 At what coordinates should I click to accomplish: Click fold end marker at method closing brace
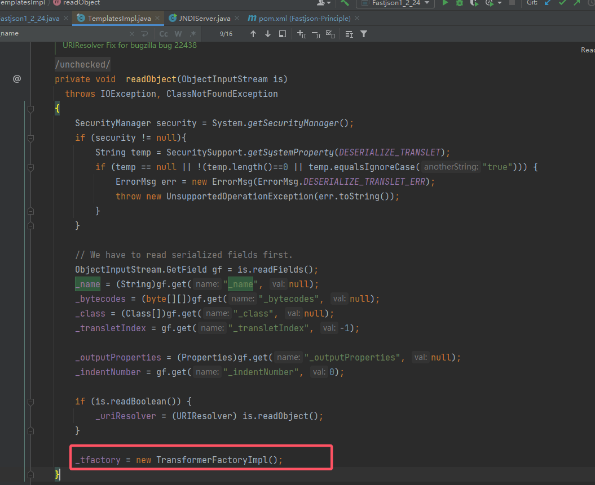(x=30, y=474)
